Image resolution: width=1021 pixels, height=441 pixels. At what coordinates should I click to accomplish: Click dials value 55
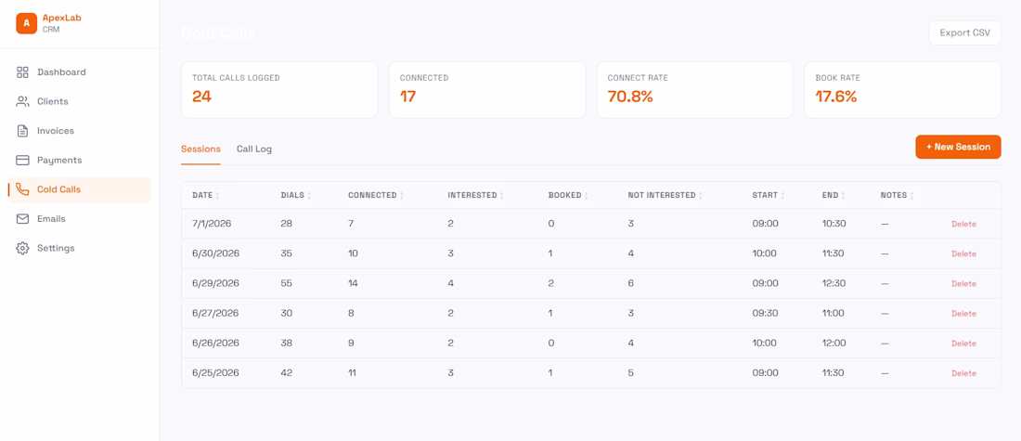[x=287, y=283]
